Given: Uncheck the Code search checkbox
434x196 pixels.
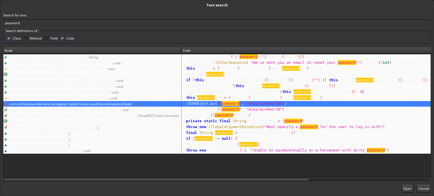Looking at the screenshot, I should [62, 38].
